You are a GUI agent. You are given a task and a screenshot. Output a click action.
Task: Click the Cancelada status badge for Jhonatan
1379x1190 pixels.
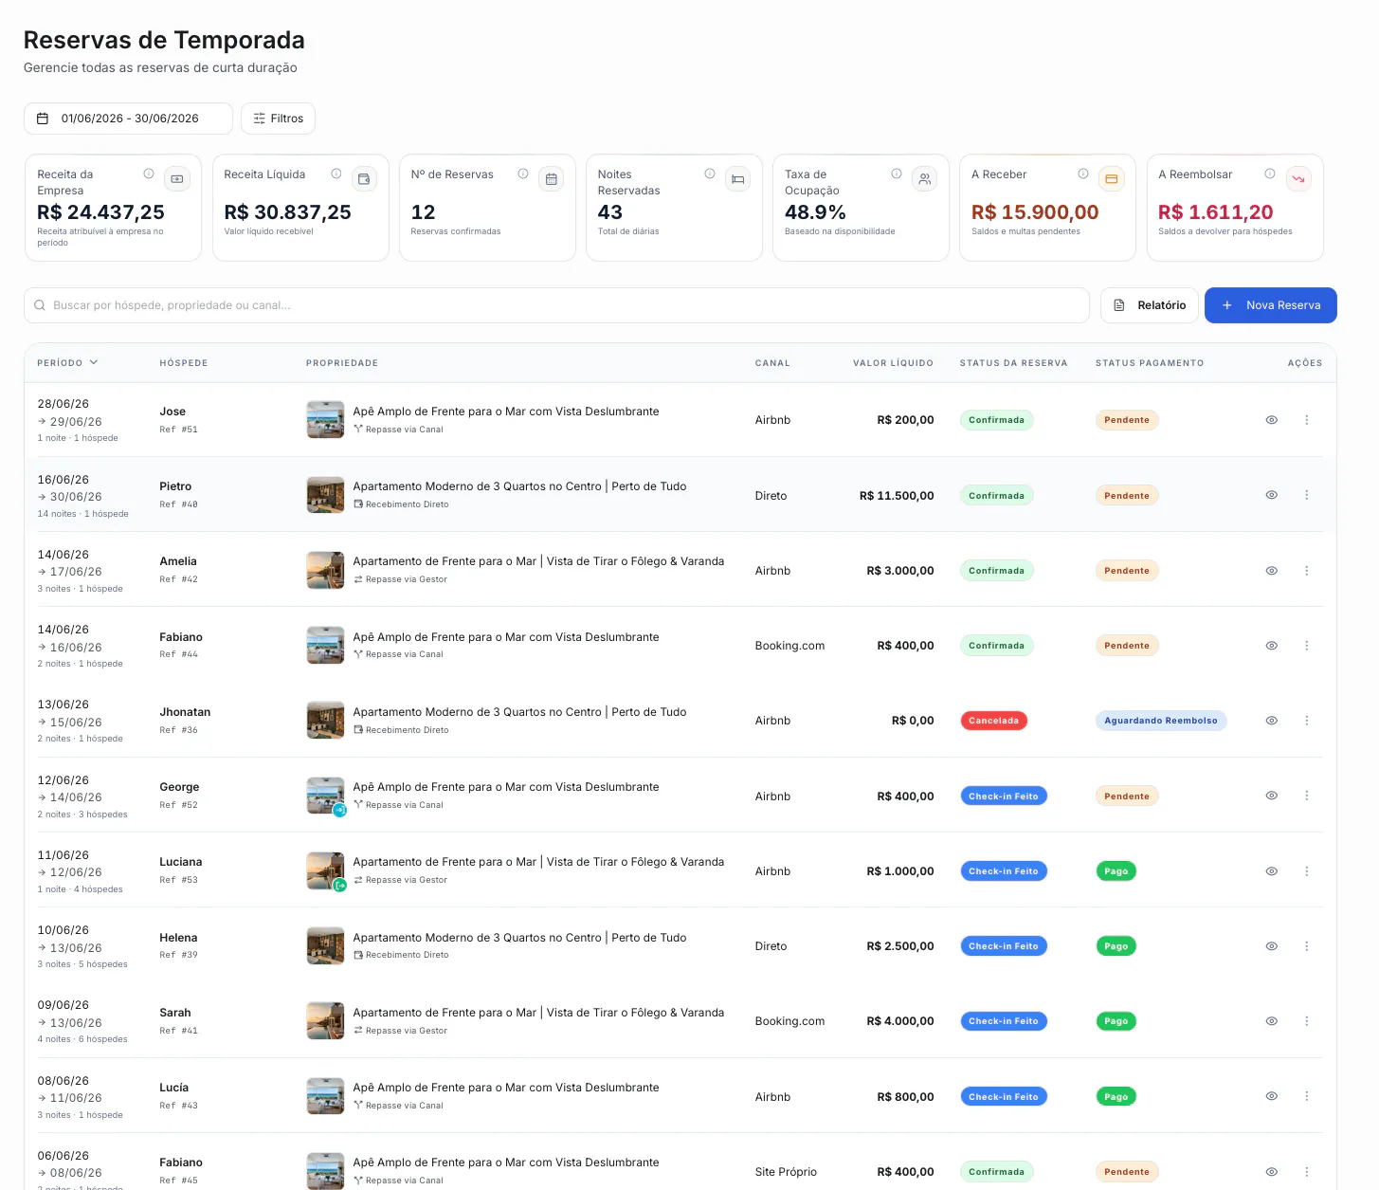(993, 721)
